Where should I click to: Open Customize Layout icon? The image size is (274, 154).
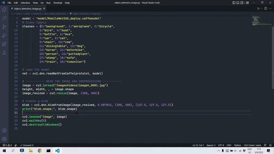click(247, 3)
